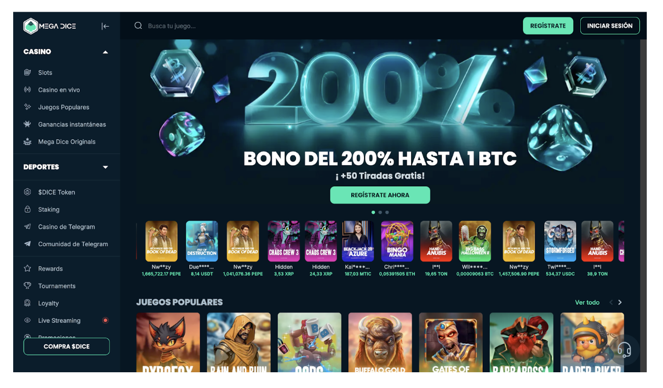Screen dimensions: 663x388
Task: Click the Busca tu juego search field
Action: [325, 26]
